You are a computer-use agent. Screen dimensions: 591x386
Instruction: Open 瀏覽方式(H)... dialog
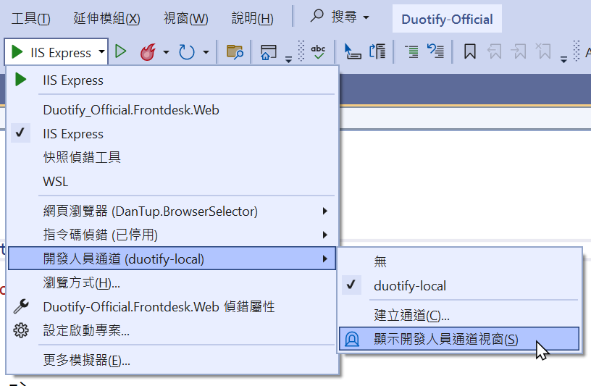coord(172,282)
